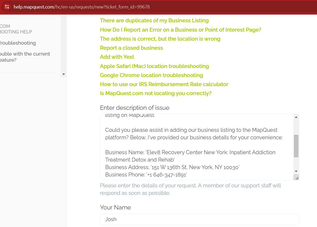This screenshot has width=317, height=227.
Task: Click the description box scrollbar thumb
Action: pyautogui.click(x=296, y=146)
